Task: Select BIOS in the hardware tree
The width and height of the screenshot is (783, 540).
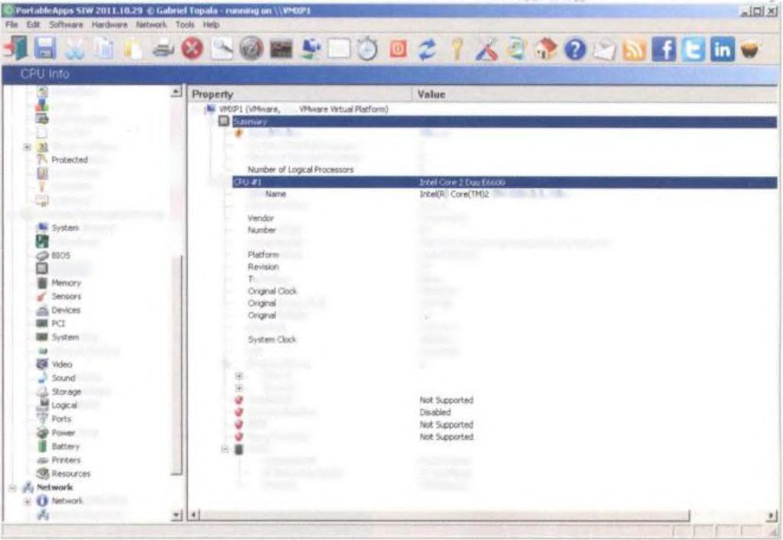Action: pyautogui.click(x=61, y=255)
